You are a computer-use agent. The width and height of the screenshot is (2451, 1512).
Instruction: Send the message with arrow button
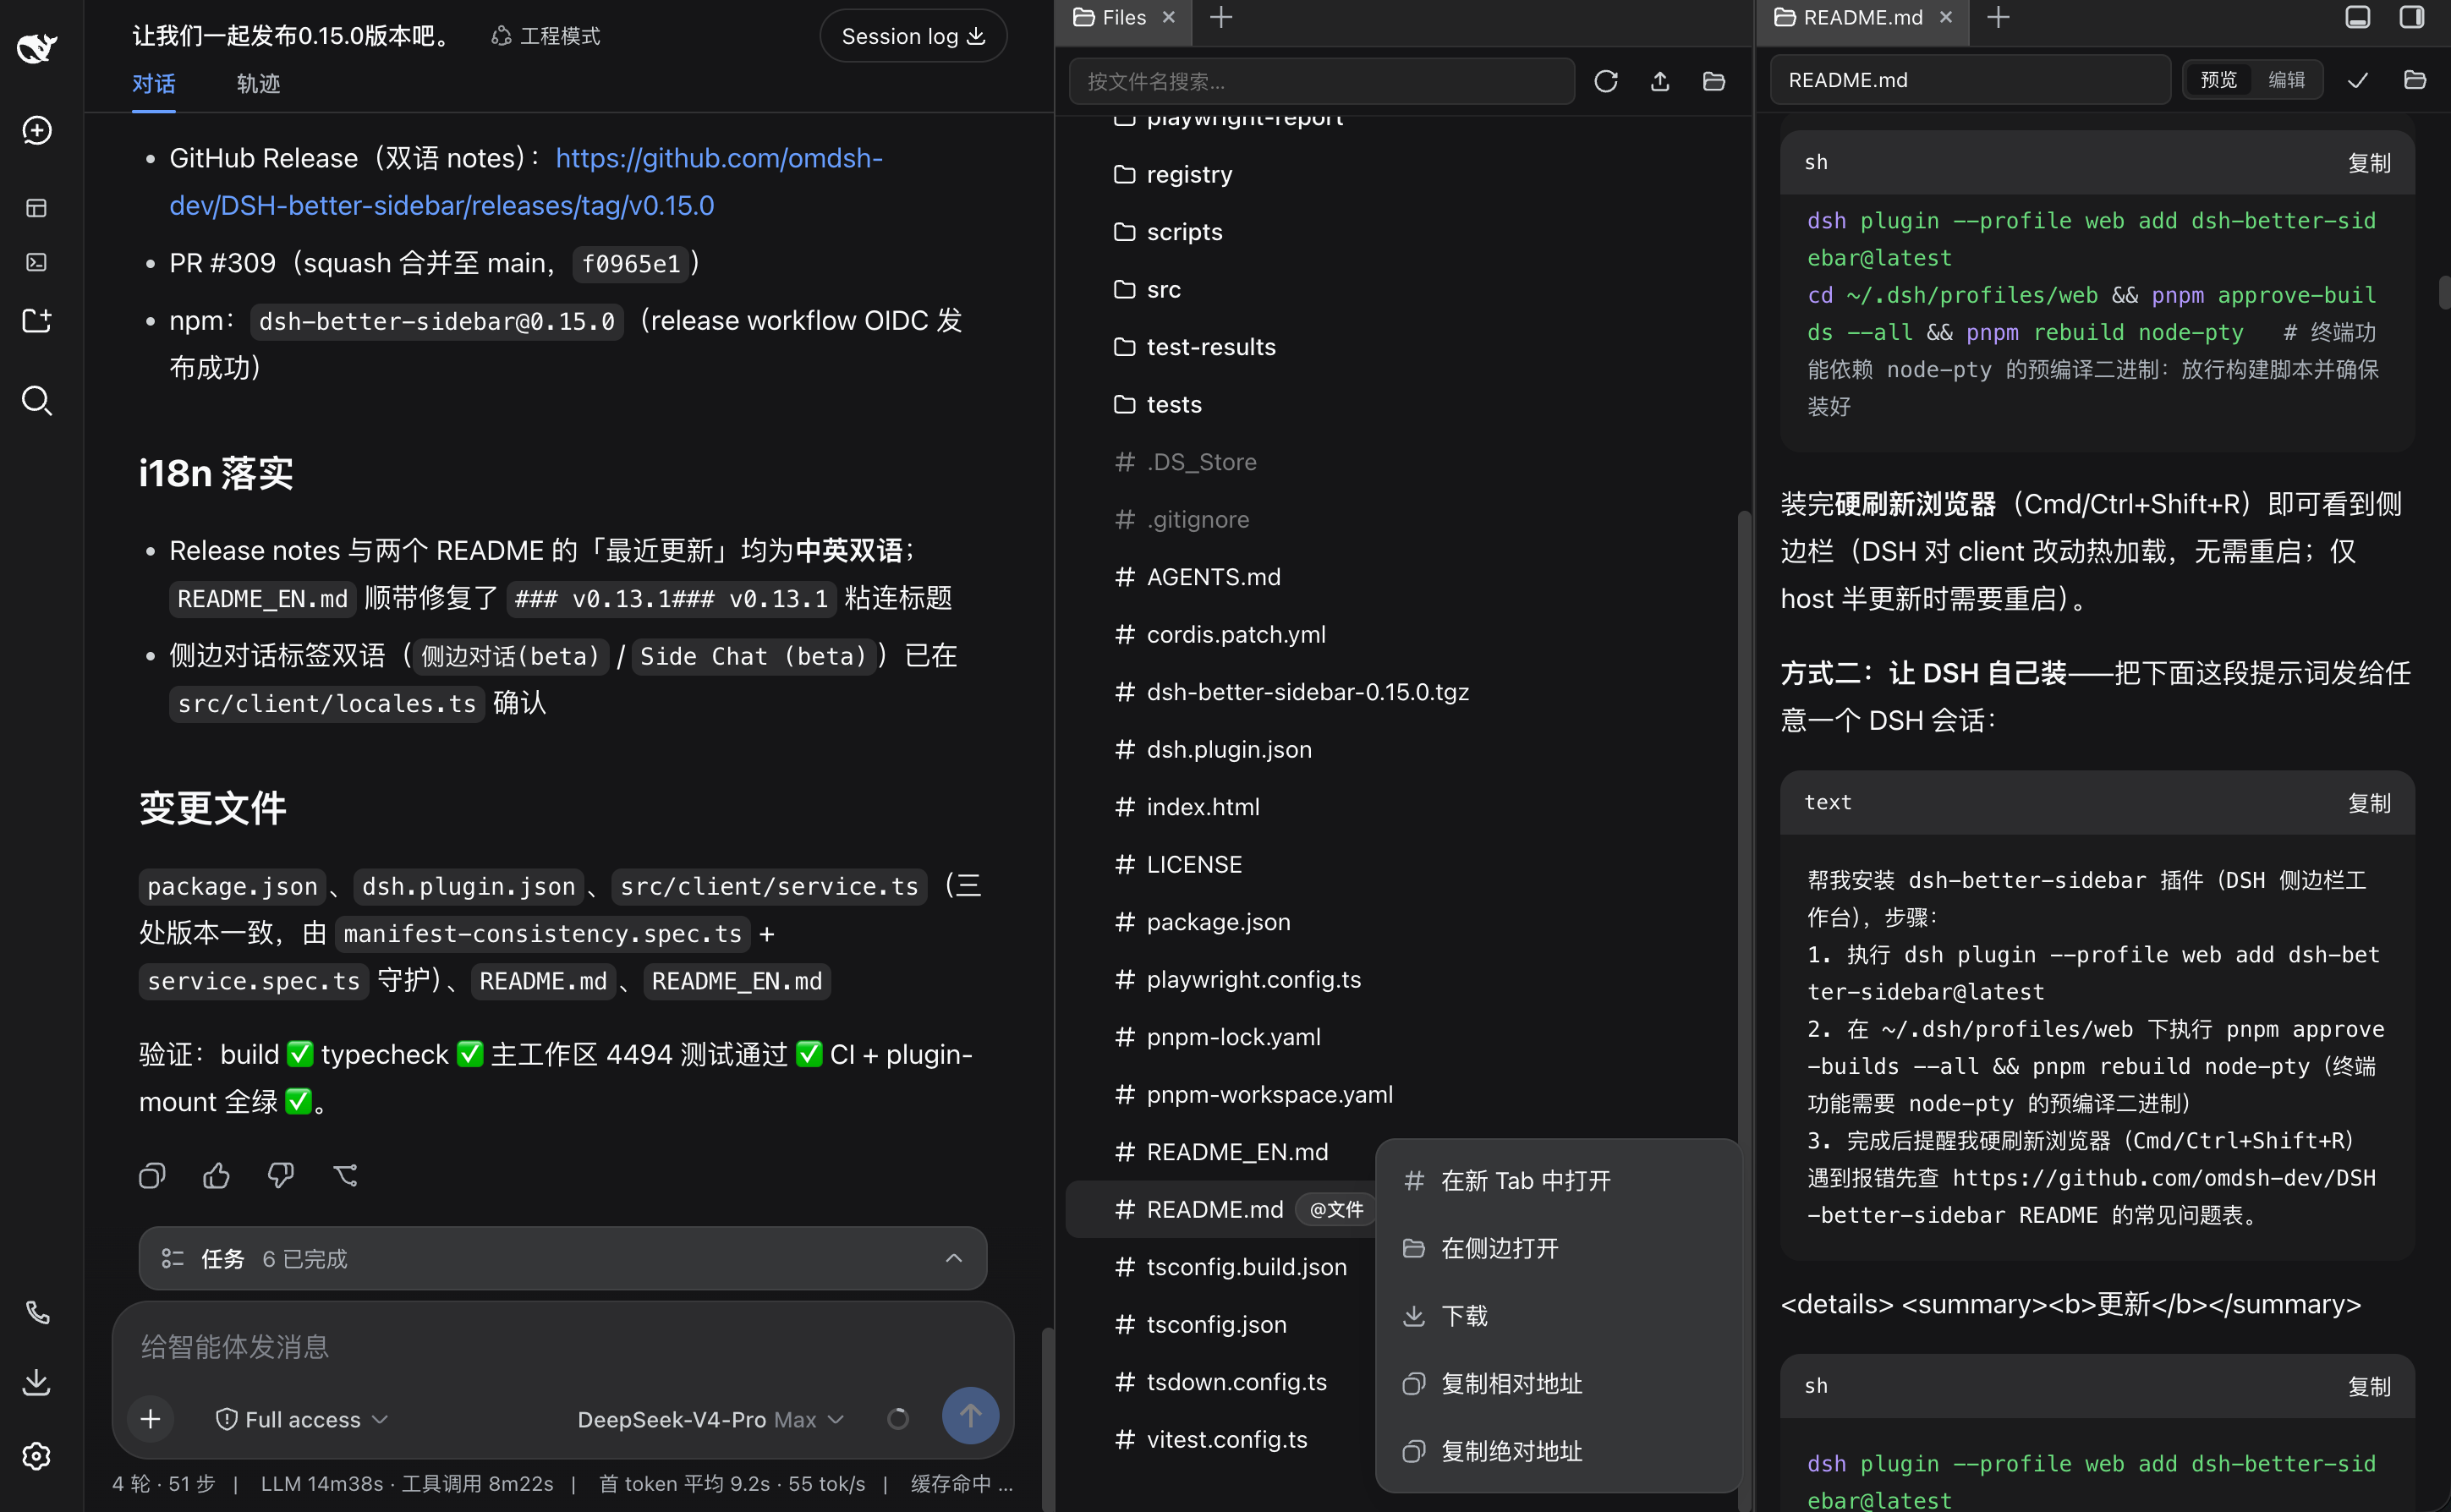970,1415
